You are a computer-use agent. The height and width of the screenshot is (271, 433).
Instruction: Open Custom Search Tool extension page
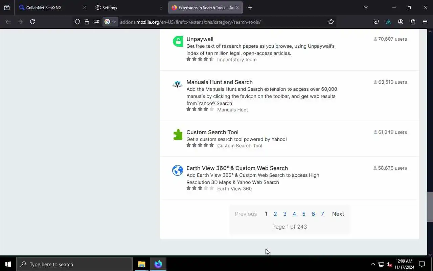(x=212, y=132)
